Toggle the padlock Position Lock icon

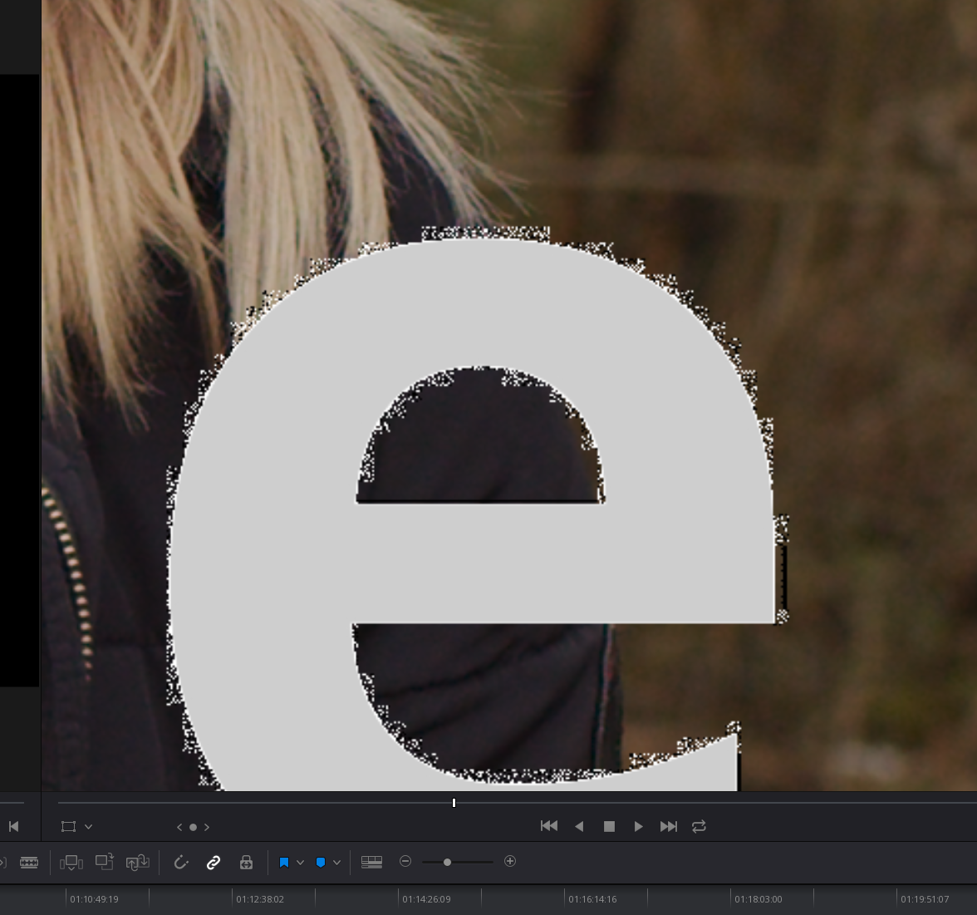[x=246, y=862]
